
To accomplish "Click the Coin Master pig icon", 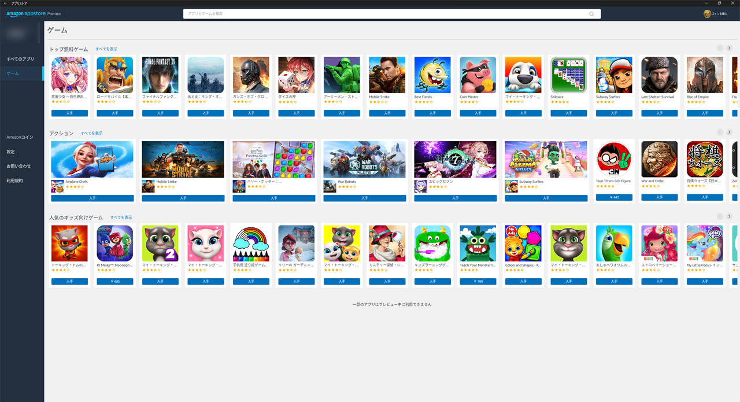I will coord(478,75).
